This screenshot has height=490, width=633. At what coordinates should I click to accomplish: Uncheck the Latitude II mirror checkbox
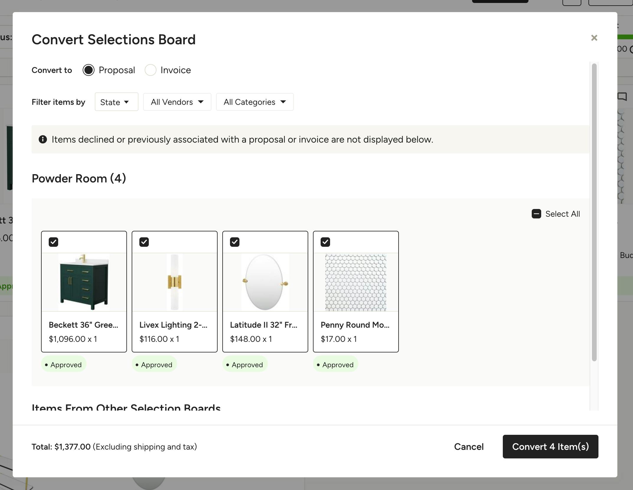pyautogui.click(x=235, y=242)
